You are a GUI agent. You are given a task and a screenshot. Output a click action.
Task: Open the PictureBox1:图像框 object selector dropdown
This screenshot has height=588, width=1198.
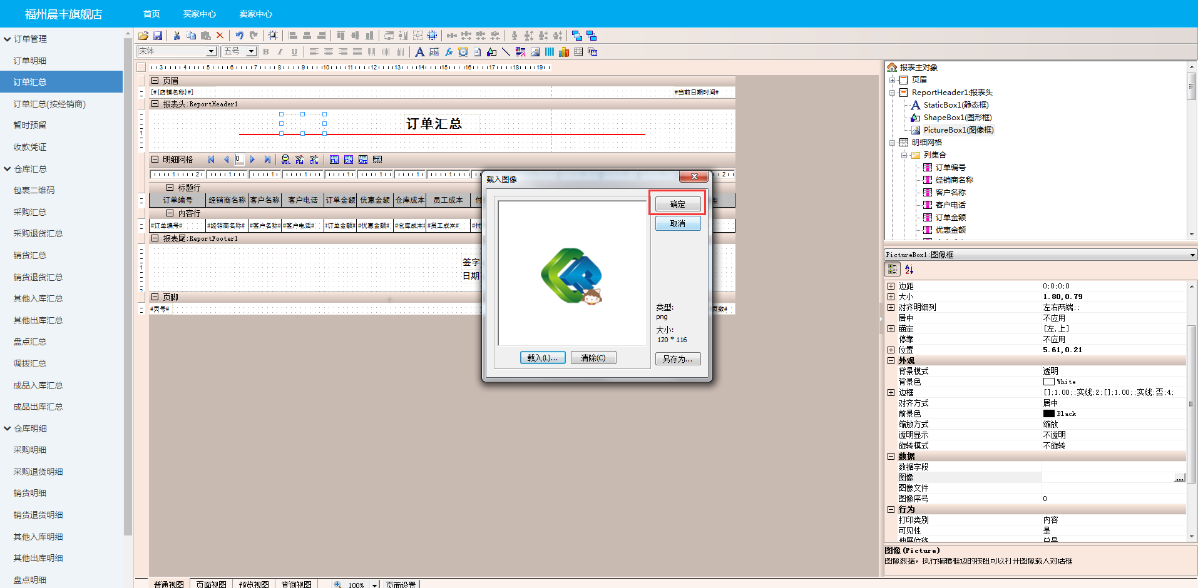click(x=1192, y=255)
